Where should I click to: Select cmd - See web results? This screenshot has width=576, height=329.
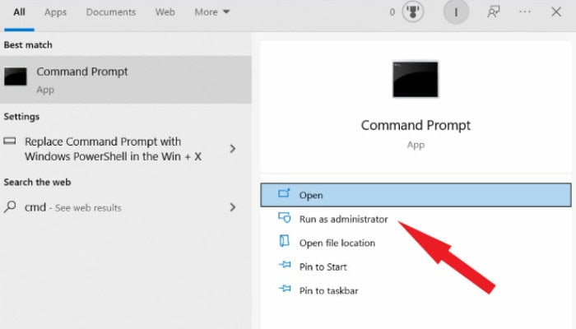coord(72,208)
